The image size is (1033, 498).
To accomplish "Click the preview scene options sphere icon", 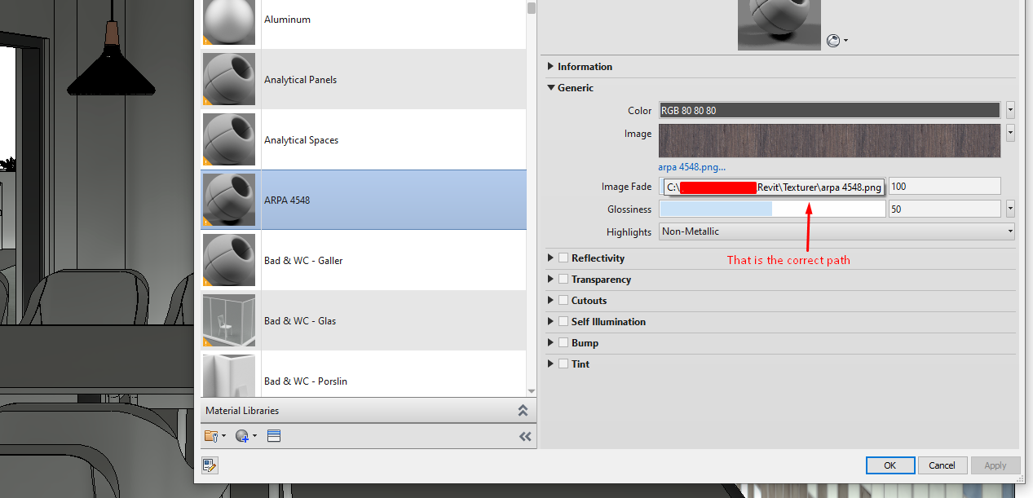I will pyautogui.click(x=837, y=40).
